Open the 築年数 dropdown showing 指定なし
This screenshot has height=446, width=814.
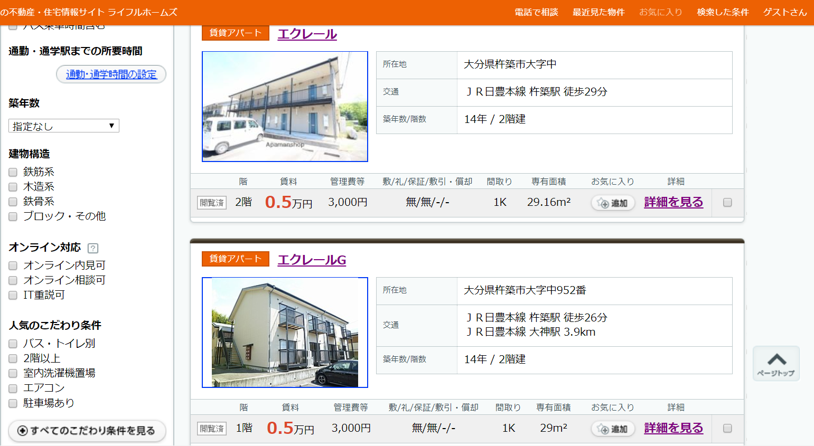64,126
